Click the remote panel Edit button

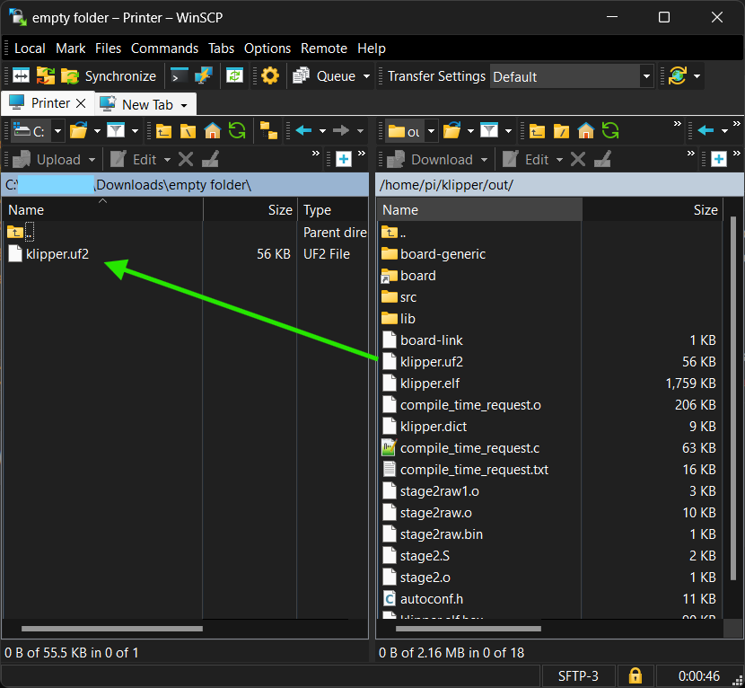525,159
